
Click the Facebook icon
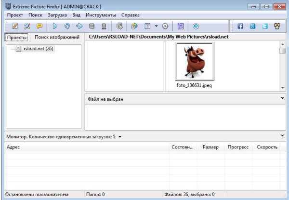[x=240, y=26]
